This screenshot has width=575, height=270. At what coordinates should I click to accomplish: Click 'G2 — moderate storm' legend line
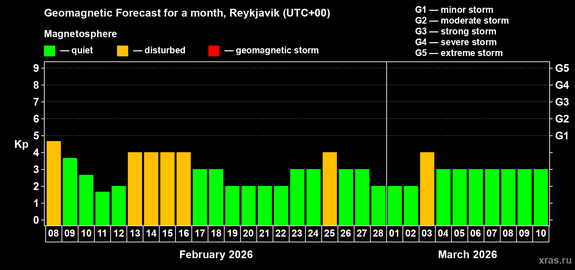coord(462,21)
